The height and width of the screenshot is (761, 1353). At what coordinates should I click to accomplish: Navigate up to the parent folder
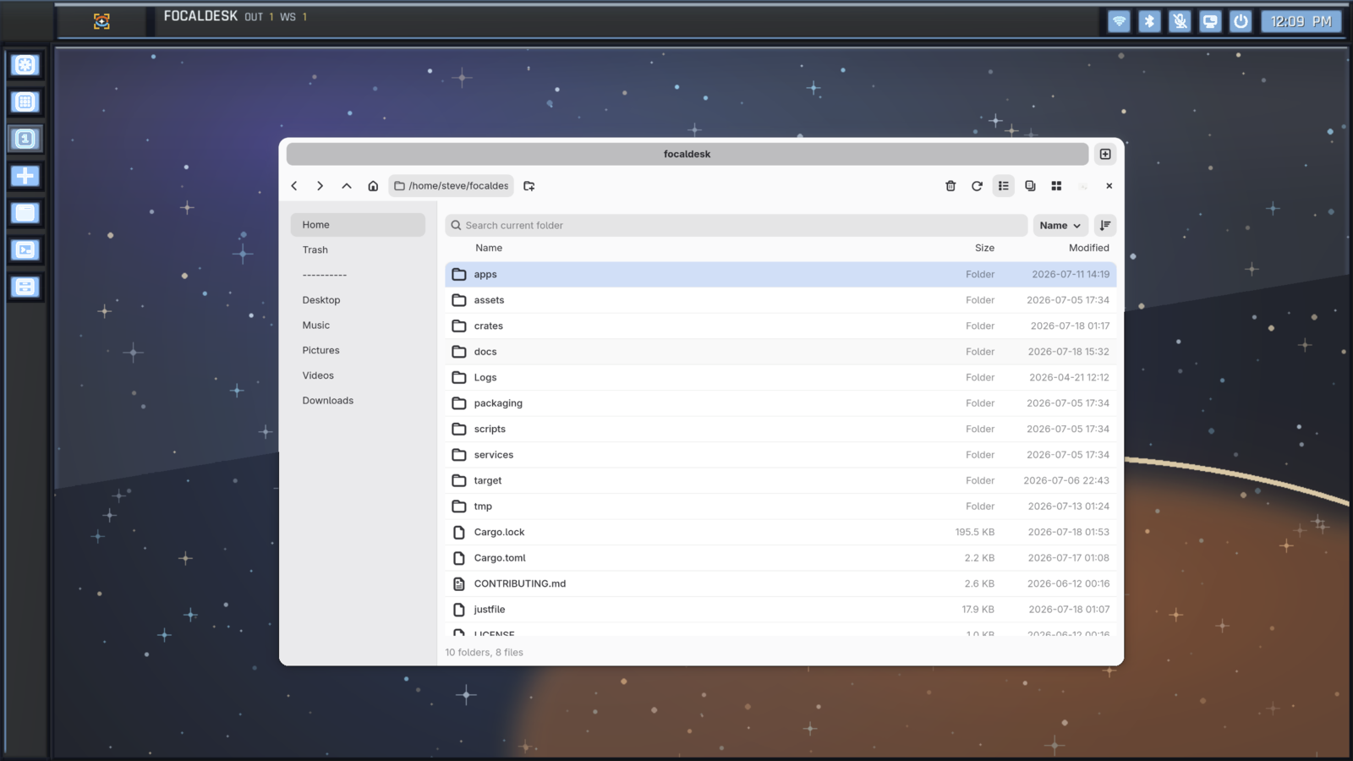click(x=347, y=186)
